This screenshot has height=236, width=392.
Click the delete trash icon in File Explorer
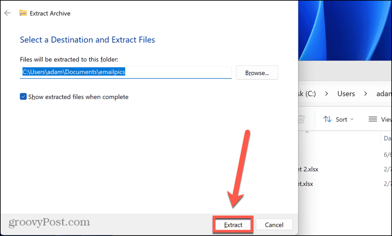301,119
